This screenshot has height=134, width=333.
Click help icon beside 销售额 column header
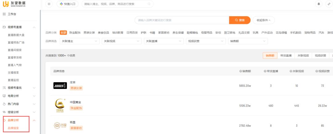click(240, 71)
